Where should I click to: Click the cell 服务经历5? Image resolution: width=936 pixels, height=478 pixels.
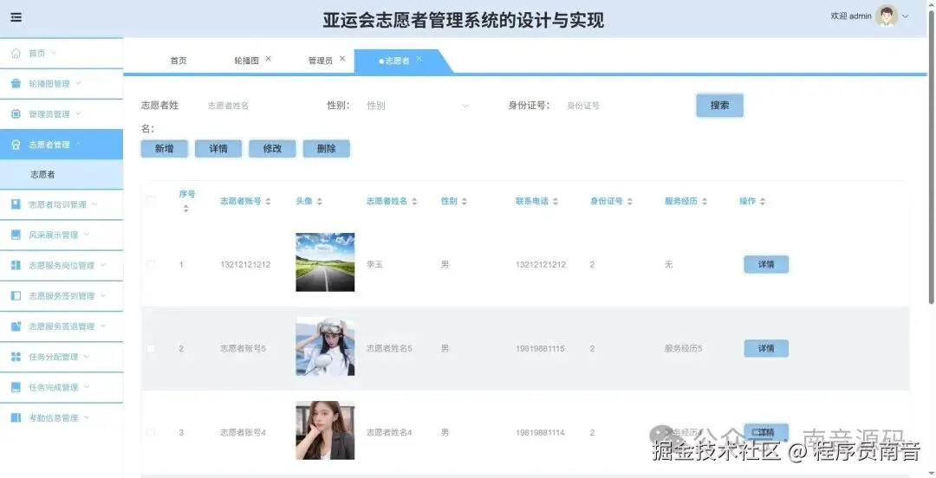[x=684, y=348]
